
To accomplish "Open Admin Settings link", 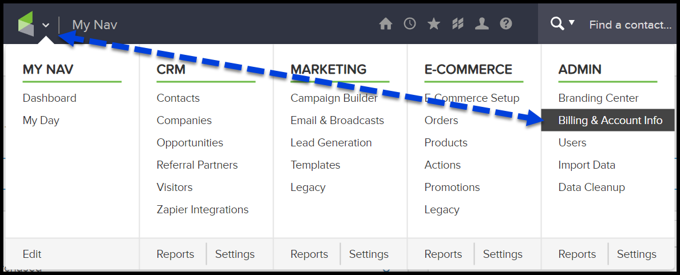I will [x=636, y=254].
